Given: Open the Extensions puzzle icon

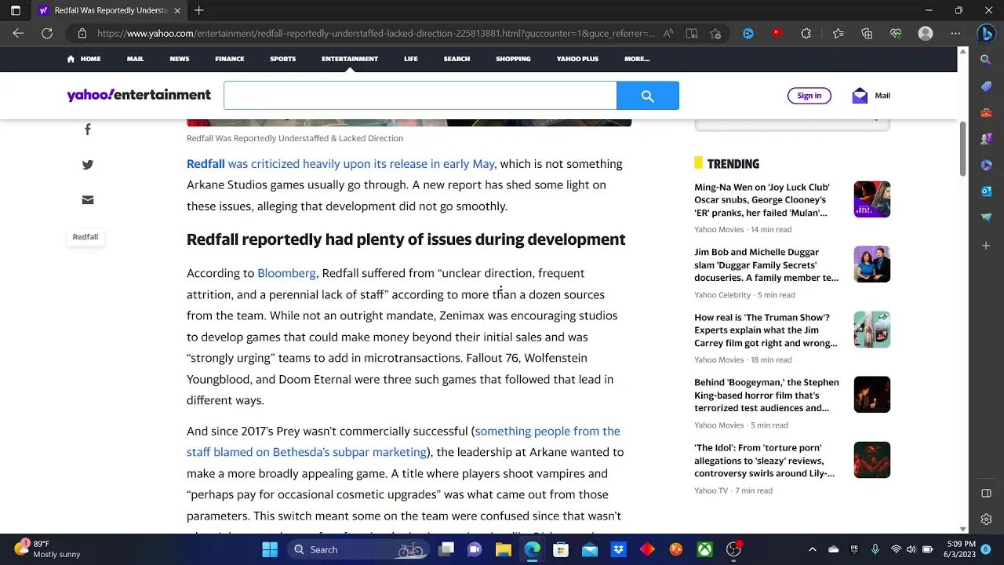Looking at the screenshot, I should [x=806, y=34].
